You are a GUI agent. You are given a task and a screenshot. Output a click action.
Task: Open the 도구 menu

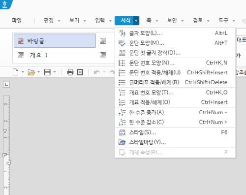click(223, 21)
